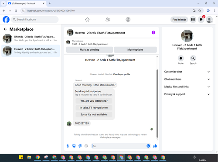Mute this conversation with the bell icon
Viewport: 218px width, 162px height.
coord(181,58)
